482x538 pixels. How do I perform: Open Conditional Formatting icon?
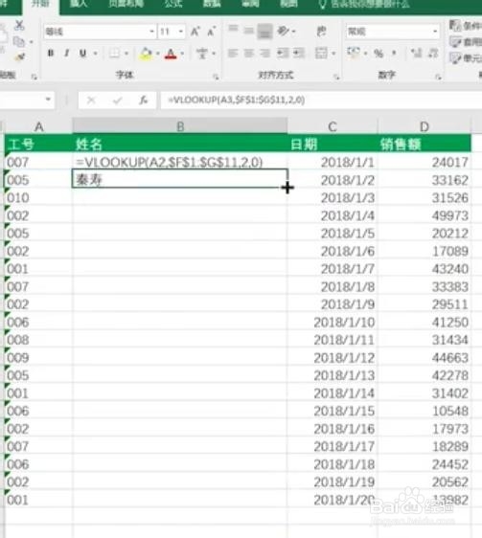click(455, 25)
